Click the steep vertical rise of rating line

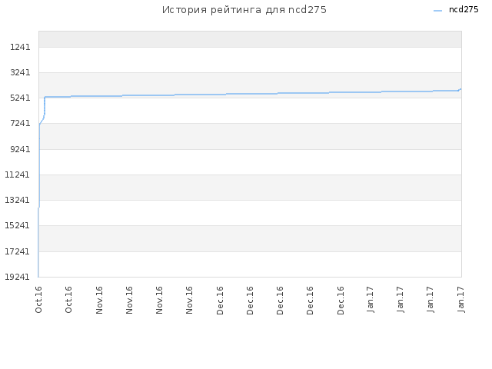click(x=39, y=166)
